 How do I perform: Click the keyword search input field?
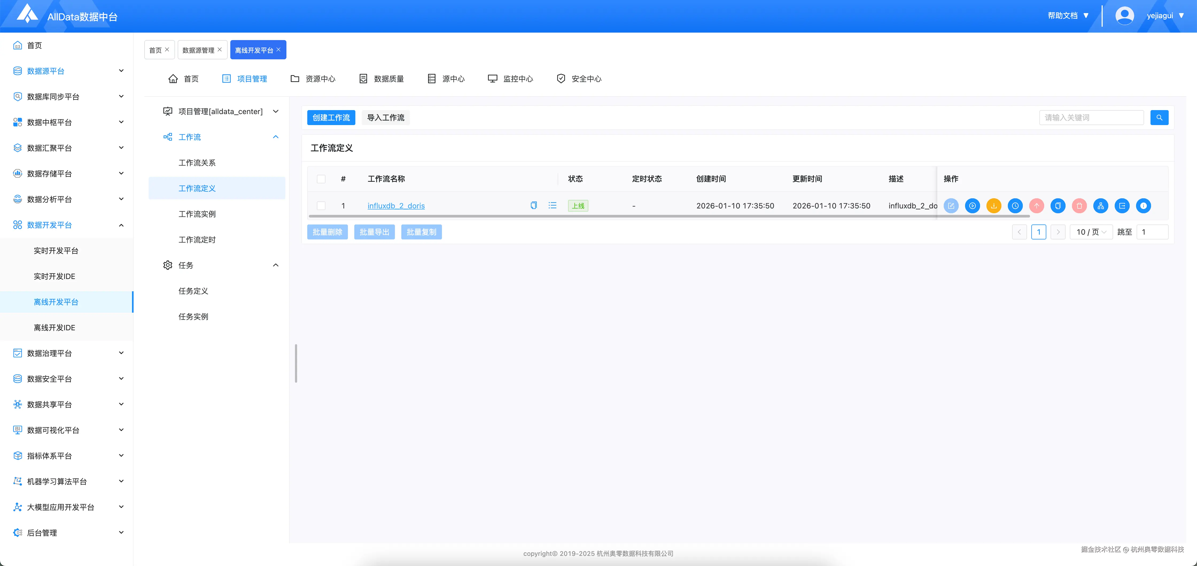1091,118
